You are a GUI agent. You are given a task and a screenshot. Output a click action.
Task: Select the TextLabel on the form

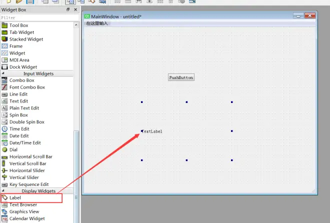[152, 131]
